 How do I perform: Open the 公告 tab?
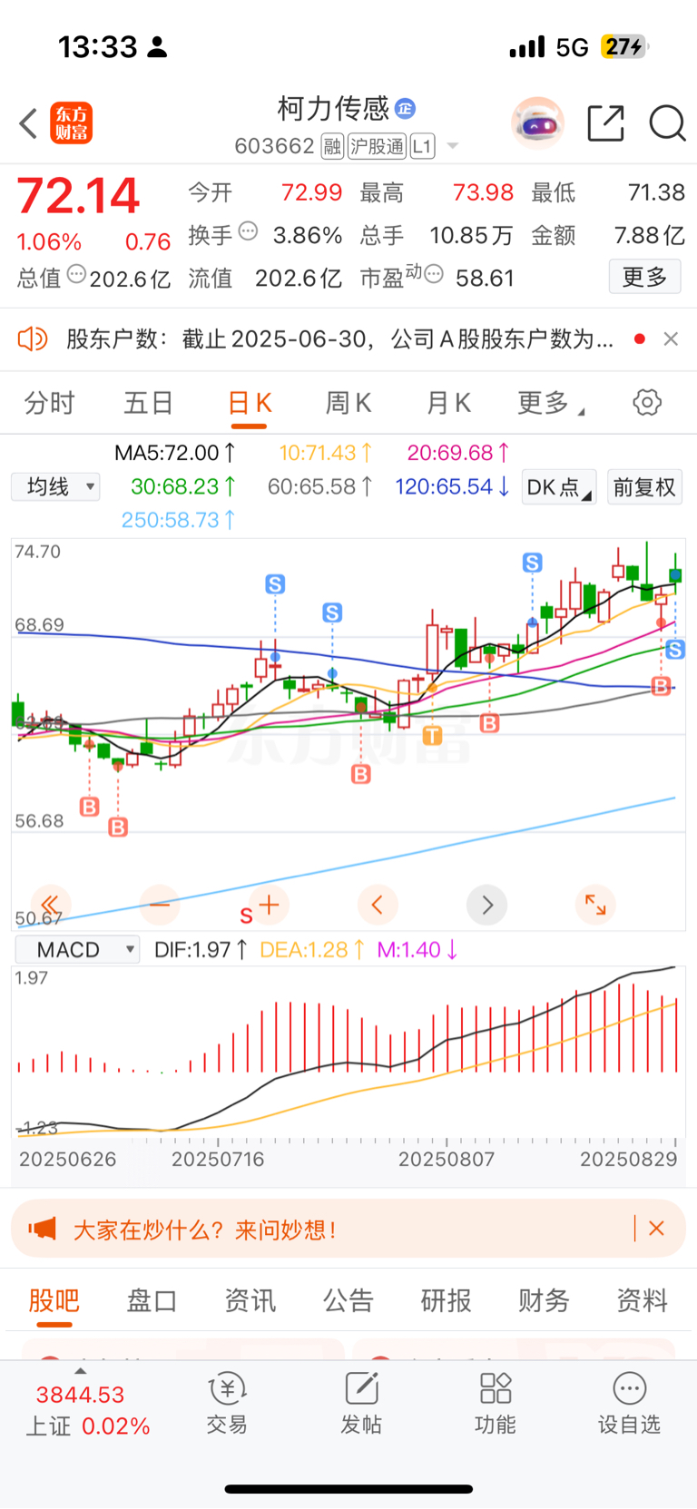(348, 1300)
